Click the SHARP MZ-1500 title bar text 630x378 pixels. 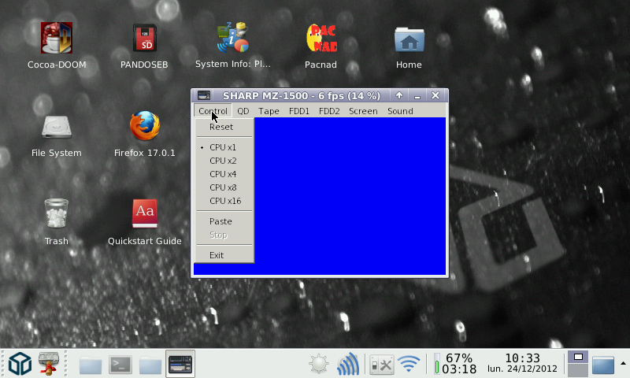pos(302,96)
